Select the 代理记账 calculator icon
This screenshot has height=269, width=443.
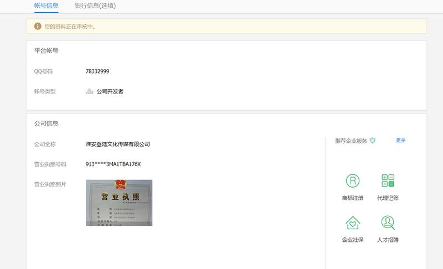click(388, 180)
